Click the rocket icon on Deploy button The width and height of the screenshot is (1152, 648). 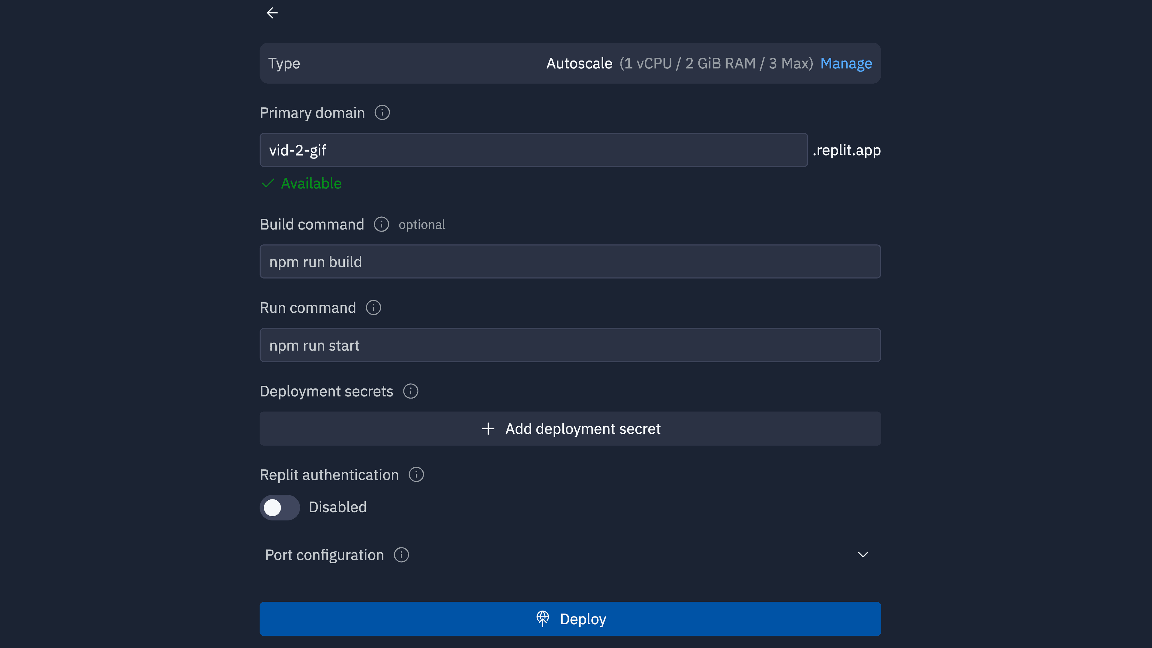[542, 619]
